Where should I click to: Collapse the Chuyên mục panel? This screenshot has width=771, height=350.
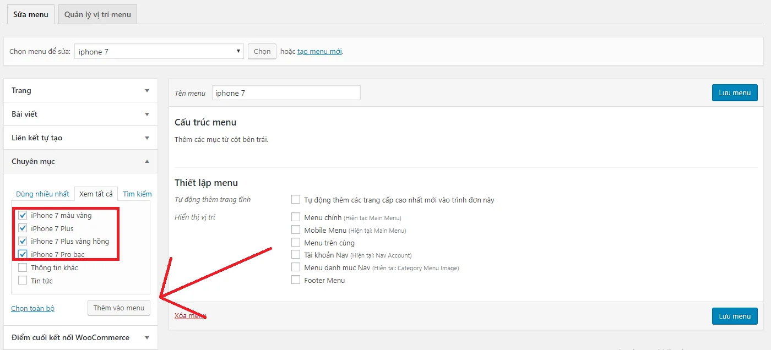coord(80,161)
